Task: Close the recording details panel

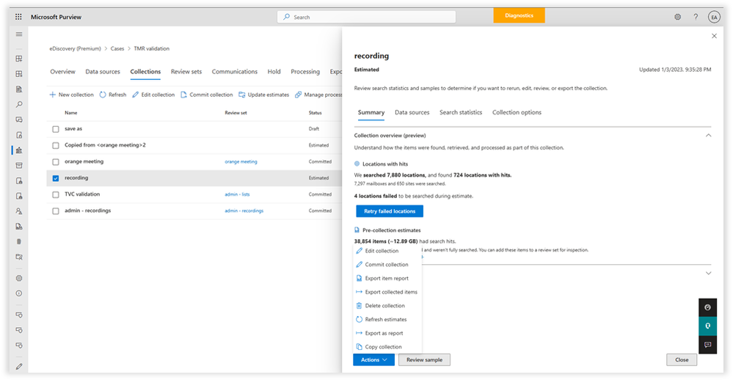Action: [714, 36]
